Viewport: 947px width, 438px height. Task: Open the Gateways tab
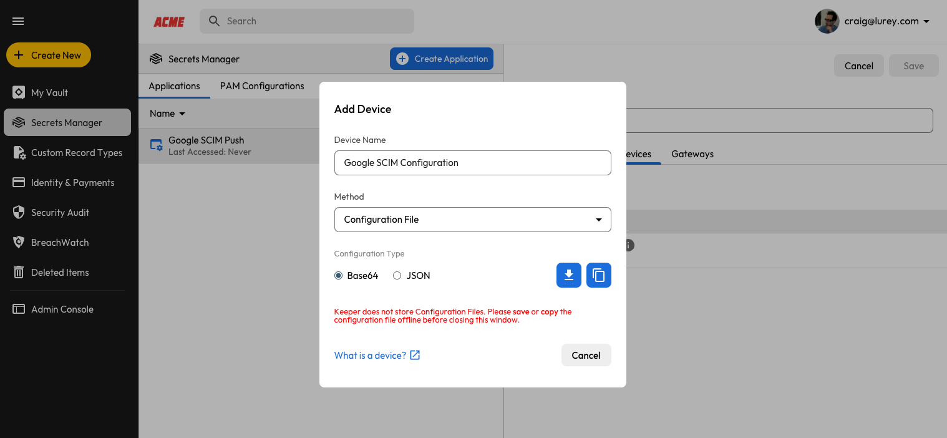pyautogui.click(x=692, y=154)
